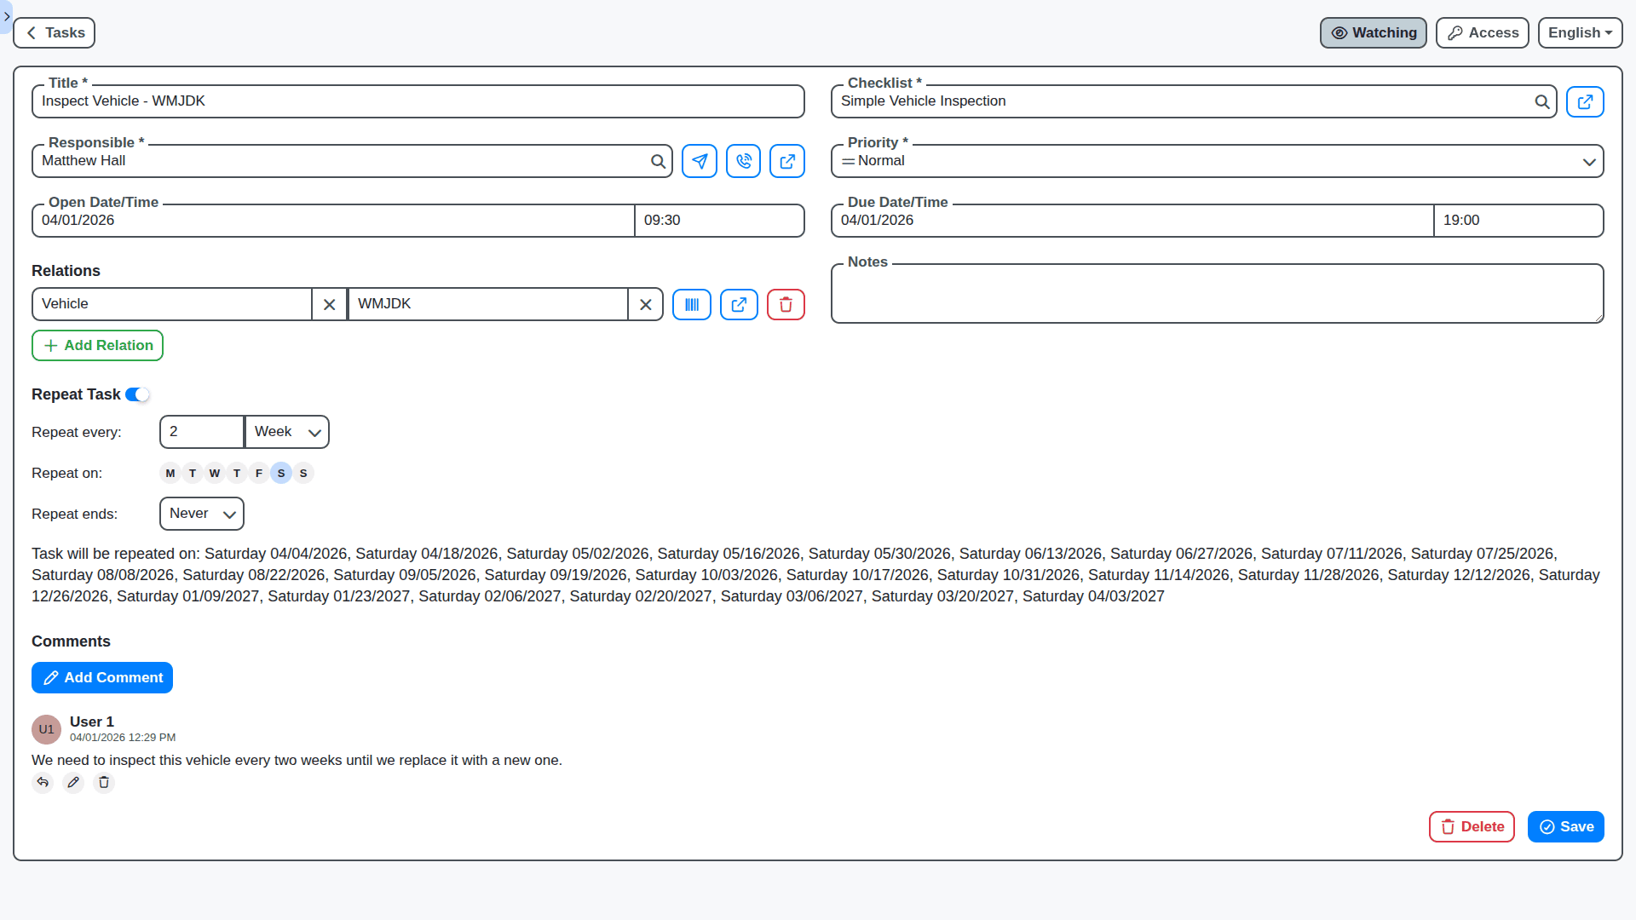1636x920 pixels.
Task: Click the reply arrow under User 1 comment
Action: click(x=43, y=782)
